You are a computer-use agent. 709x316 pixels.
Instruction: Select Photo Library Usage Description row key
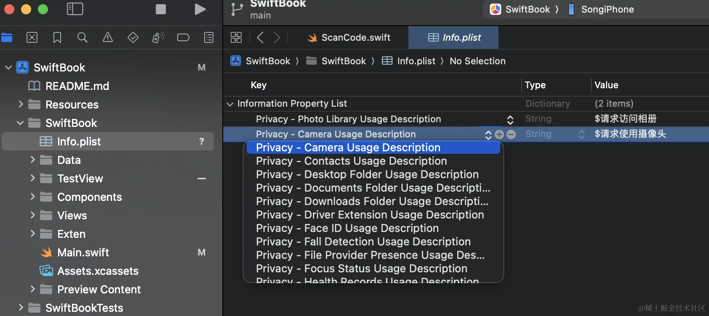pos(349,119)
